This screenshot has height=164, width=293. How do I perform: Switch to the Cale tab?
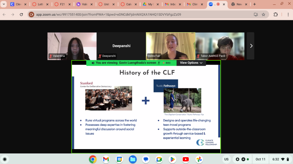coord(126,4)
